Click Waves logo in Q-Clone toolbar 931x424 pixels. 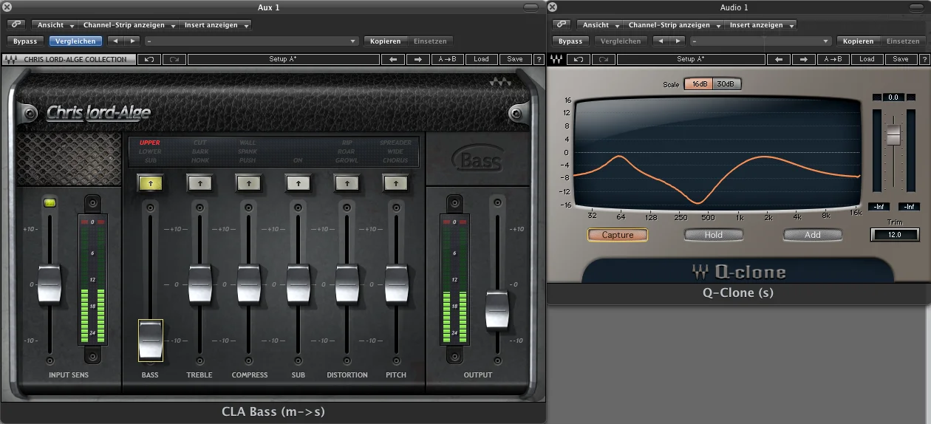coord(556,59)
